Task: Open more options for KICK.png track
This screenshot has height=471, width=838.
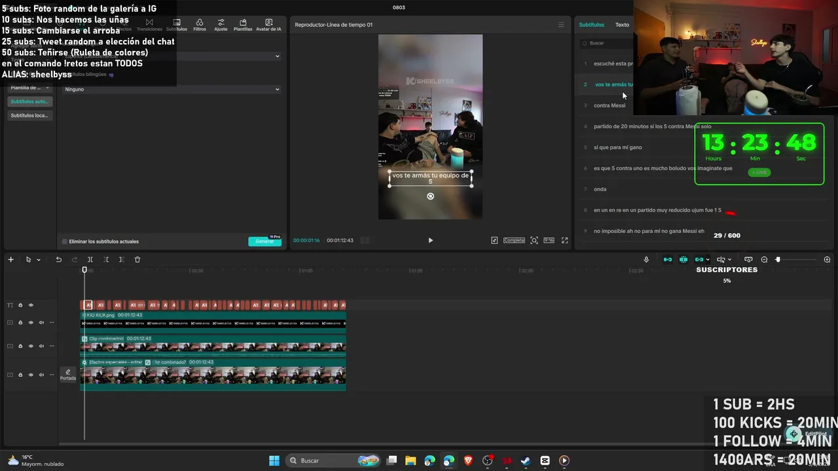Action: click(x=52, y=322)
